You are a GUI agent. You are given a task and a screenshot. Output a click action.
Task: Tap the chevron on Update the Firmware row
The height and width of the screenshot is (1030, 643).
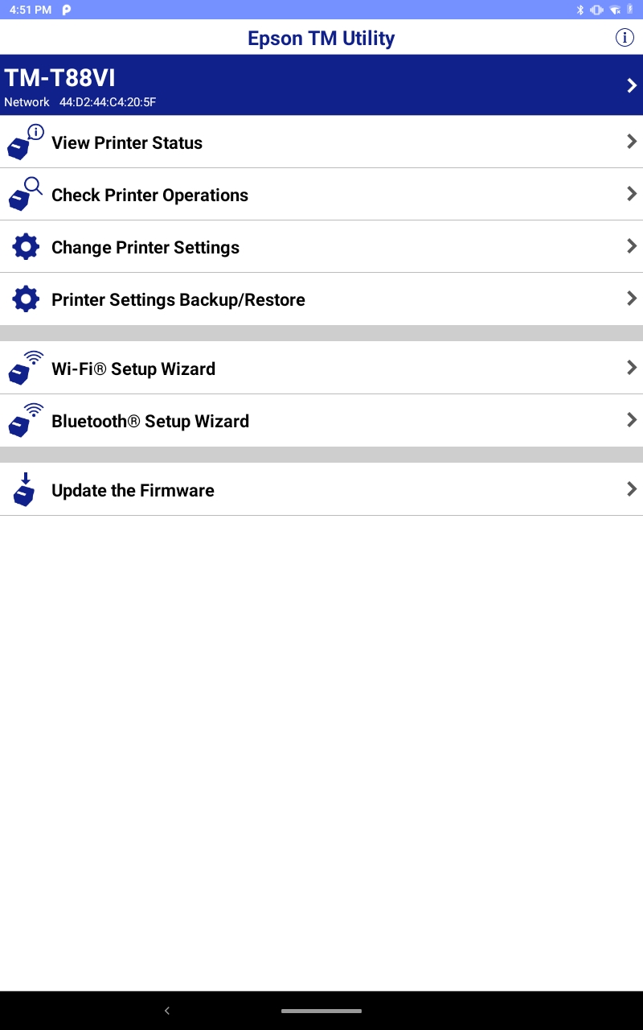pyautogui.click(x=632, y=489)
